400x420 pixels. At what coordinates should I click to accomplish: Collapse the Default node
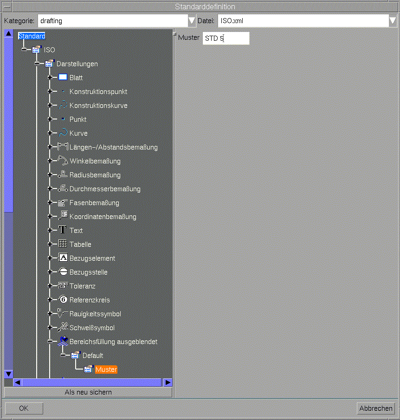coord(63,355)
